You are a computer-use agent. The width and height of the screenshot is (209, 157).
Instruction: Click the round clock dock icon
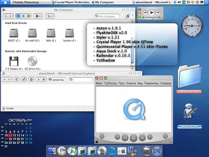coord(157,151)
